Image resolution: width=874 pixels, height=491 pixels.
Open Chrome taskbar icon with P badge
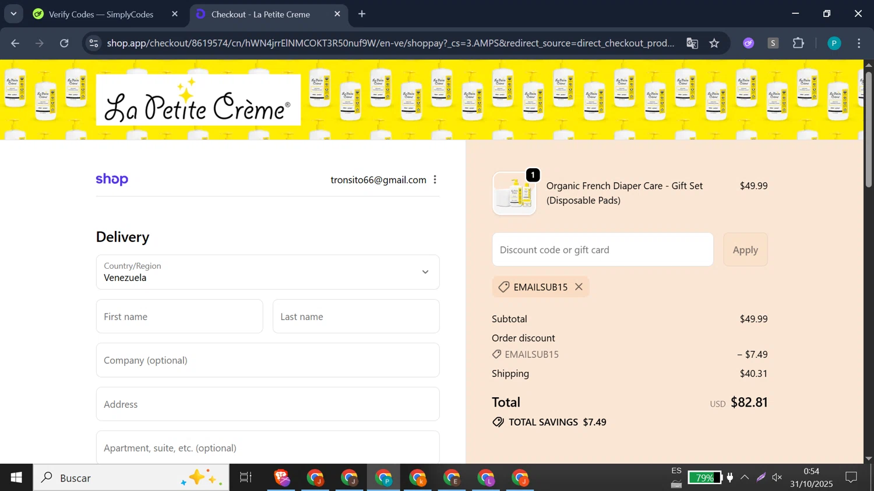click(384, 478)
